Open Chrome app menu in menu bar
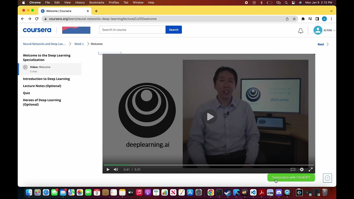The width and height of the screenshot is (354, 199). point(35,2)
